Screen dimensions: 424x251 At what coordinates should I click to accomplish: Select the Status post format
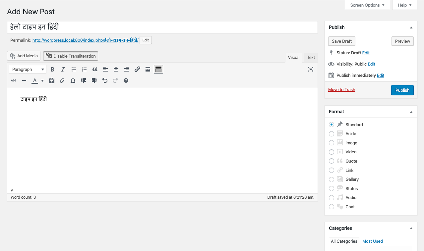coord(332,188)
